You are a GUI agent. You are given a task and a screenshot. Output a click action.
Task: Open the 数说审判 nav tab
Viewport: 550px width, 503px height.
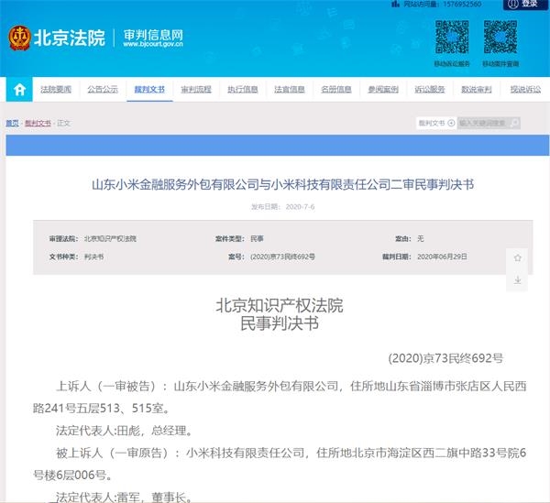click(x=477, y=90)
